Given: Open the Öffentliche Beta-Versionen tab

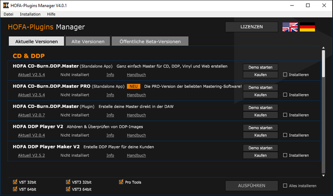Looking at the screenshot, I should (150, 41).
